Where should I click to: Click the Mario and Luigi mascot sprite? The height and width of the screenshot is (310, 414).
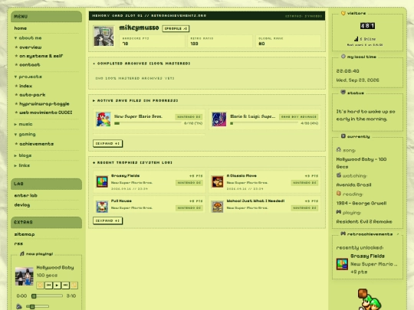point(369,299)
